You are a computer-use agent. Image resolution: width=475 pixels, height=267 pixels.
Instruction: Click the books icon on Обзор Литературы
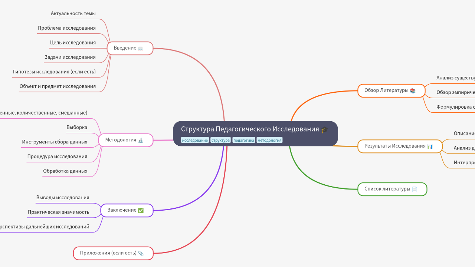click(413, 90)
